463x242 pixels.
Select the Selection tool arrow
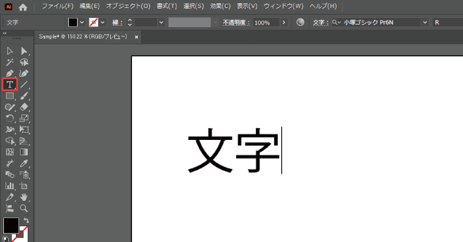pyautogui.click(x=10, y=51)
